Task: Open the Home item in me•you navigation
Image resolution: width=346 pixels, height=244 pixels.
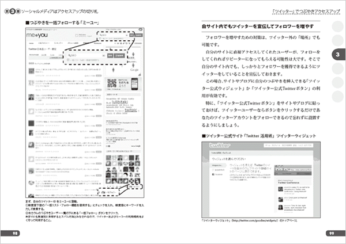Action: tap(31, 43)
